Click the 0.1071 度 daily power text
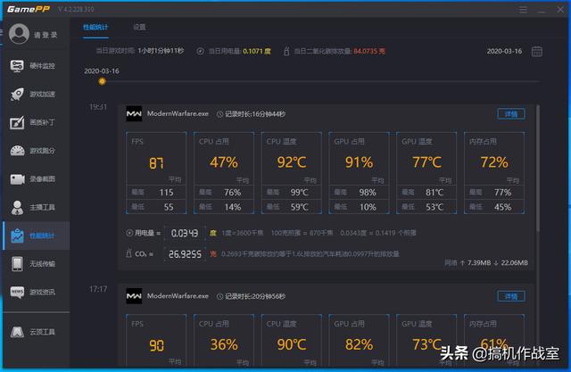The image size is (571, 372). point(257,52)
